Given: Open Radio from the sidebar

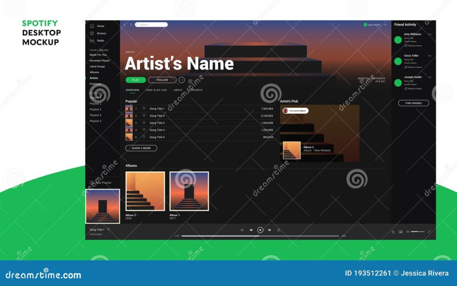Looking at the screenshot, I should [x=97, y=41].
